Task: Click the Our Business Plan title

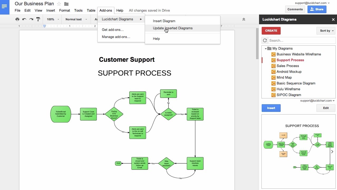Action: (34, 4)
